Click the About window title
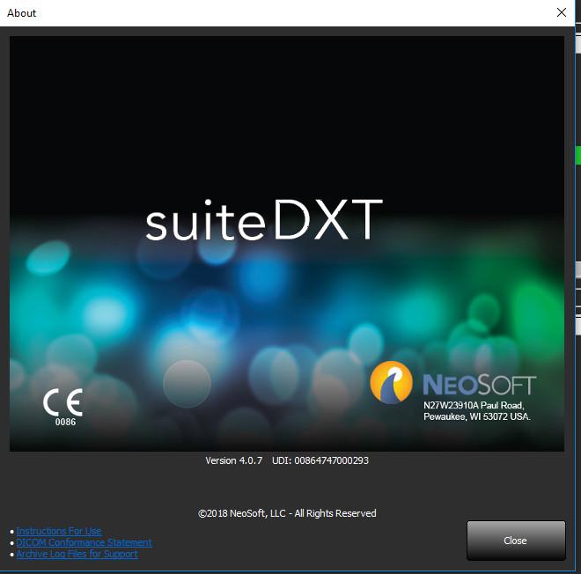Screen dimensions: 581x574 click(x=21, y=13)
